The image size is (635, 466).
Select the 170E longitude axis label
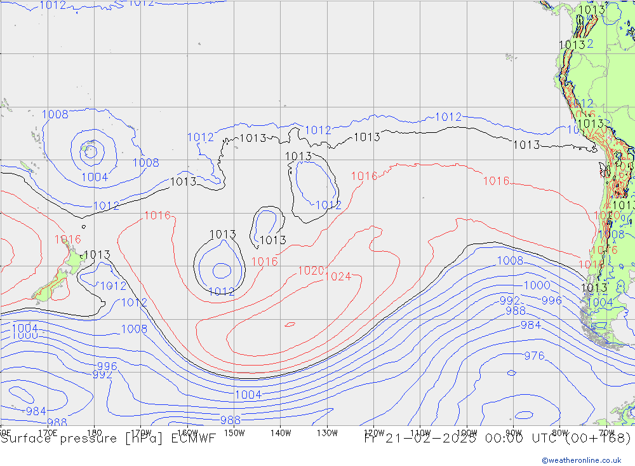point(48,433)
